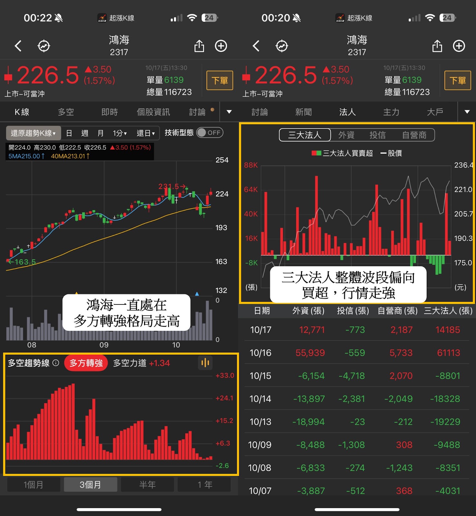Tap 多空力道 +1.34 reading
Image resolution: width=476 pixels, height=516 pixels.
[x=141, y=363]
